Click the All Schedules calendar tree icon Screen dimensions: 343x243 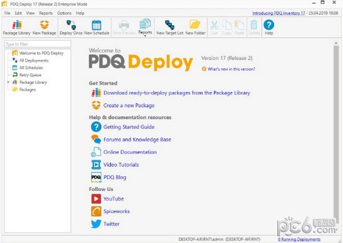(x=15, y=68)
